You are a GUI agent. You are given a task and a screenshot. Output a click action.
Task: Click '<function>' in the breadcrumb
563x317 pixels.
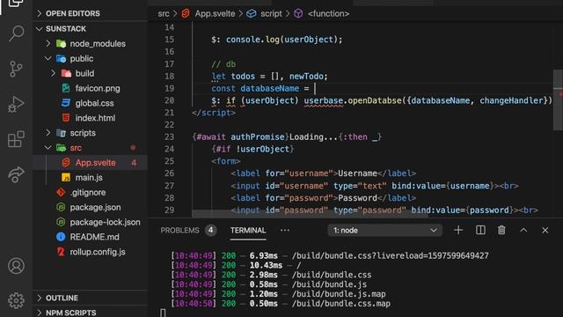(328, 14)
